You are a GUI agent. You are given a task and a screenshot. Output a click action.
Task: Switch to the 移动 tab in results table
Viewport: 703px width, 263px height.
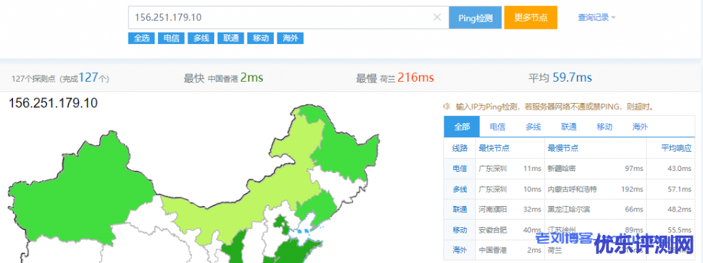(x=604, y=127)
